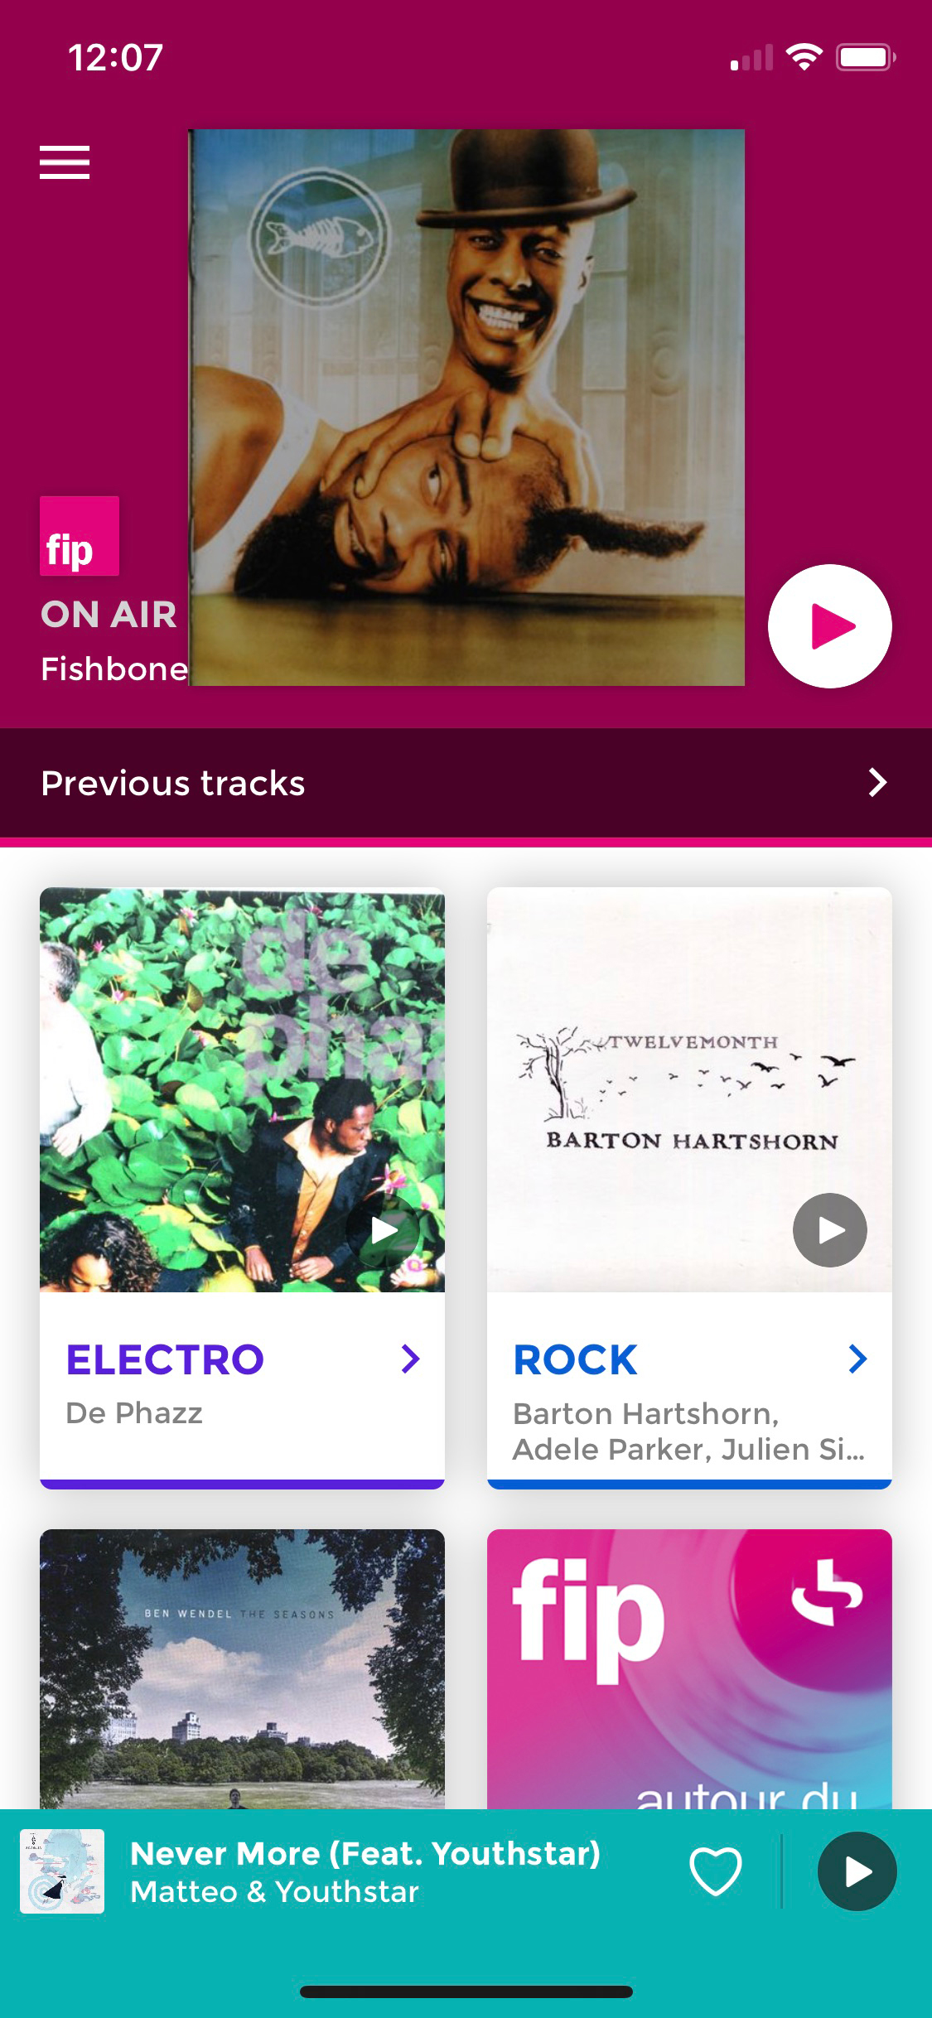Image resolution: width=932 pixels, height=2018 pixels.
Task: Favorite Never More with heart icon
Action: click(716, 1871)
